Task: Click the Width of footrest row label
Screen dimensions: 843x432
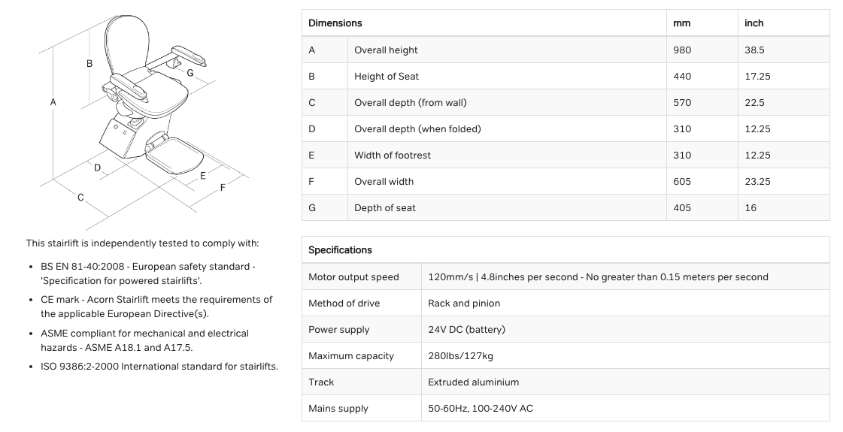Action: coord(393,156)
